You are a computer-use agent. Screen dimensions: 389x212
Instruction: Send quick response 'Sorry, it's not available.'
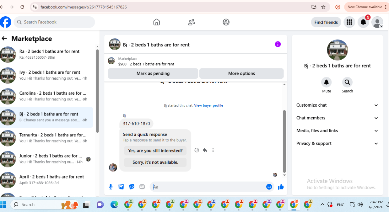pyautogui.click(x=155, y=162)
